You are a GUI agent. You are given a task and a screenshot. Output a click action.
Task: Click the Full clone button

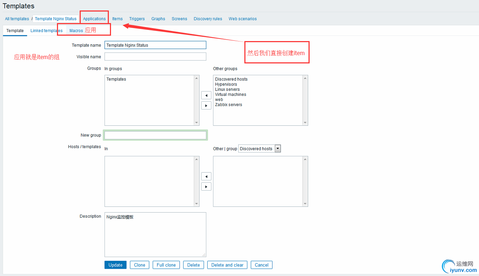(x=166, y=265)
